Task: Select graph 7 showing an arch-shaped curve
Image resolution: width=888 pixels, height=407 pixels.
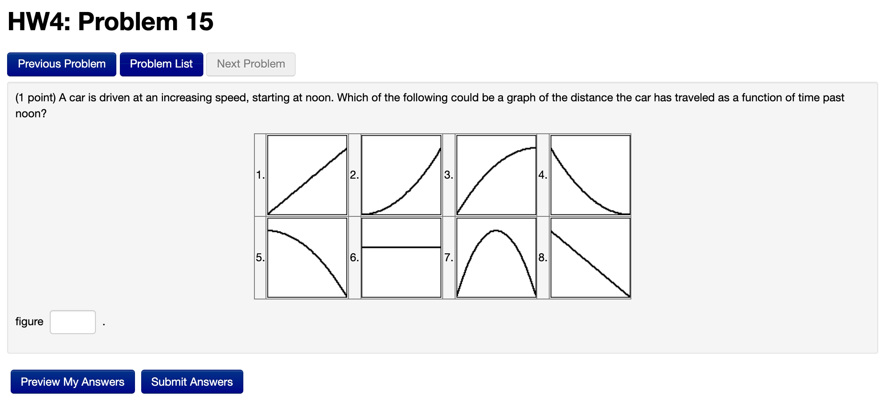Action: click(x=496, y=257)
